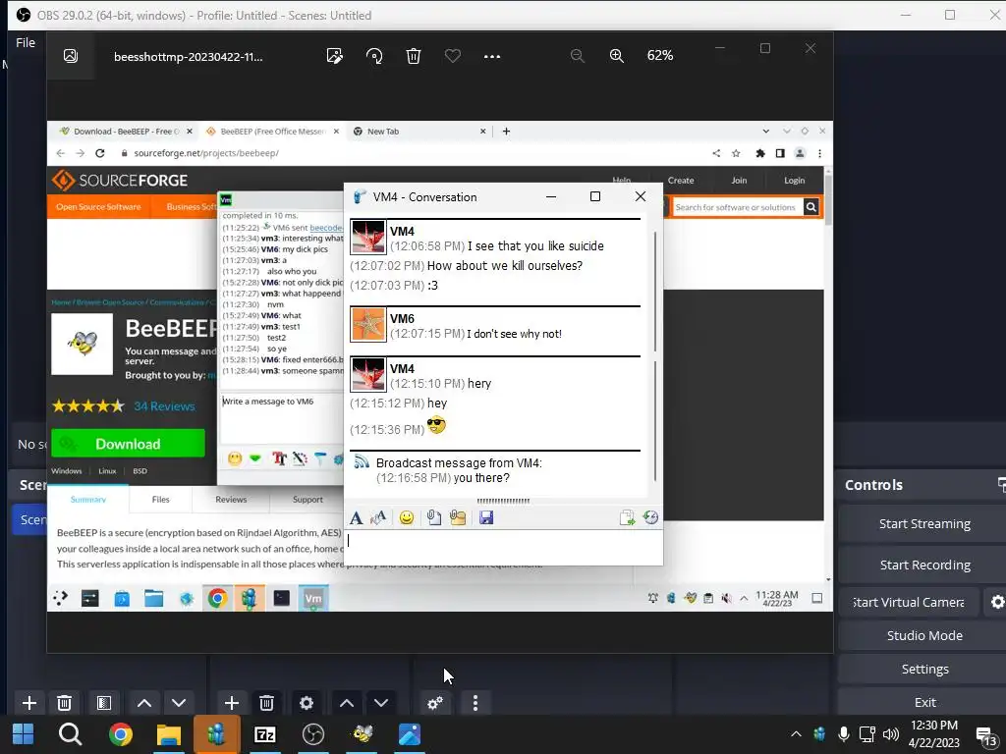Click Start Virtual Camera in OBS

coord(909,602)
